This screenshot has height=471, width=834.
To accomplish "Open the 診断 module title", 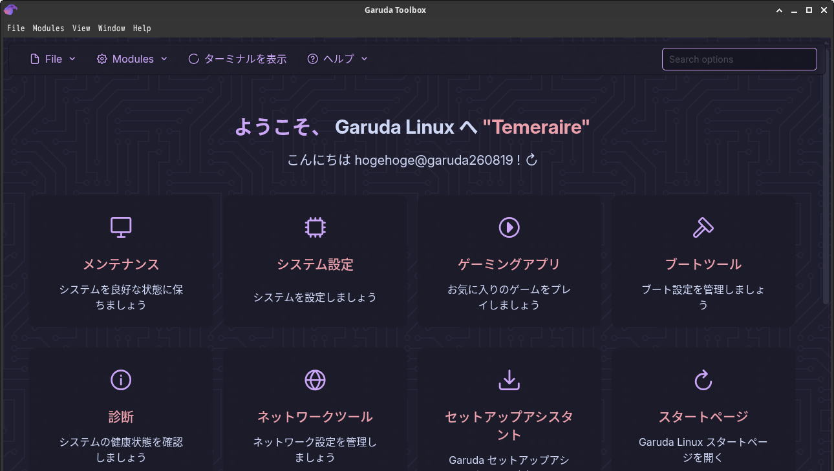I will tap(121, 417).
